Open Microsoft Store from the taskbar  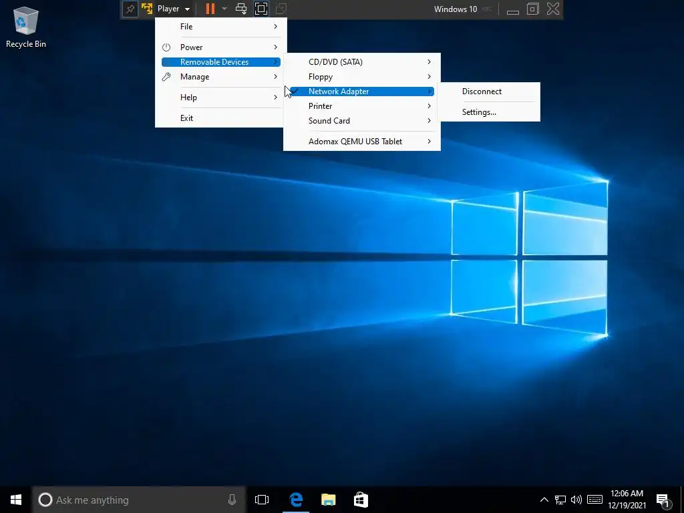[x=361, y=500]
